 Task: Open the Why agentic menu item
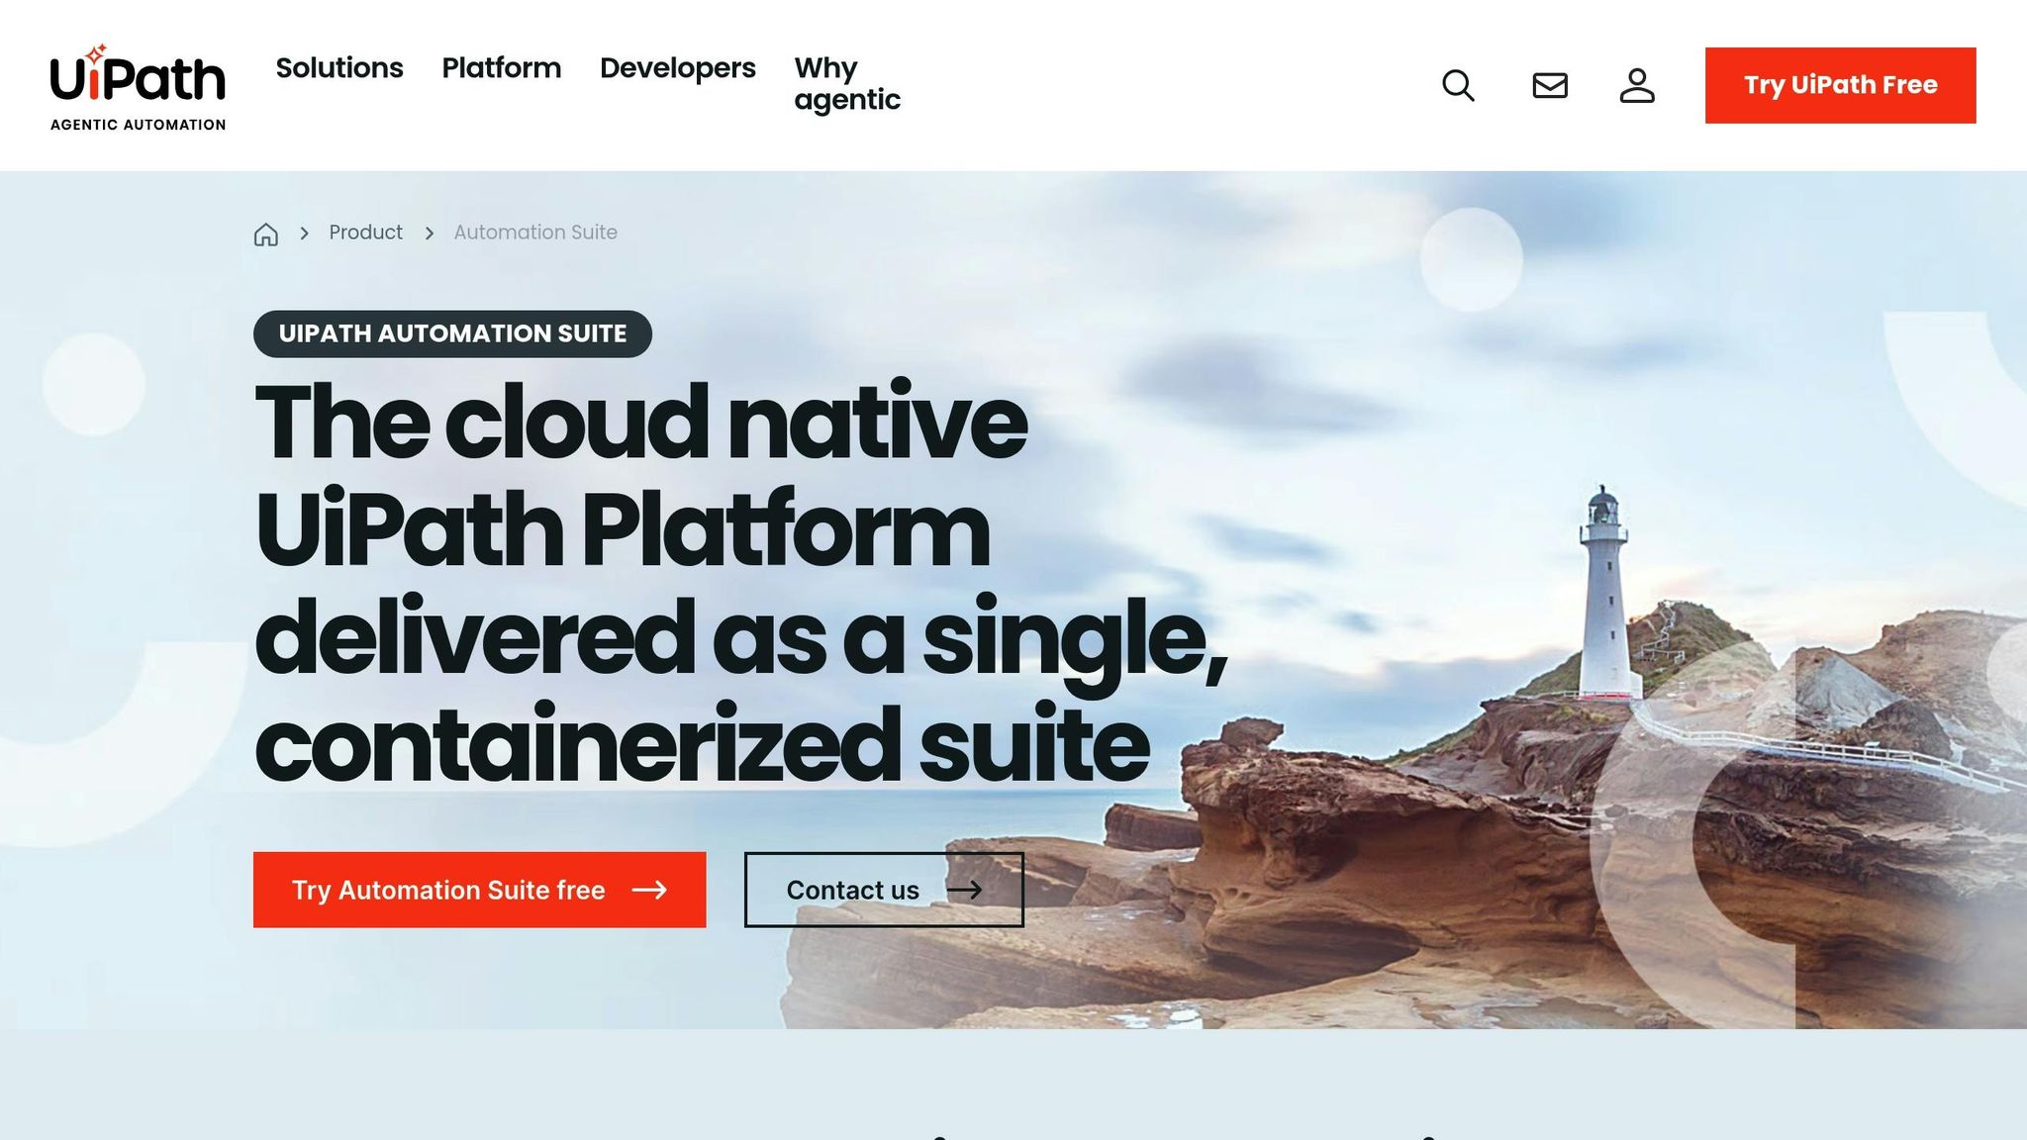pyautogui.click(x=846, y=83)
